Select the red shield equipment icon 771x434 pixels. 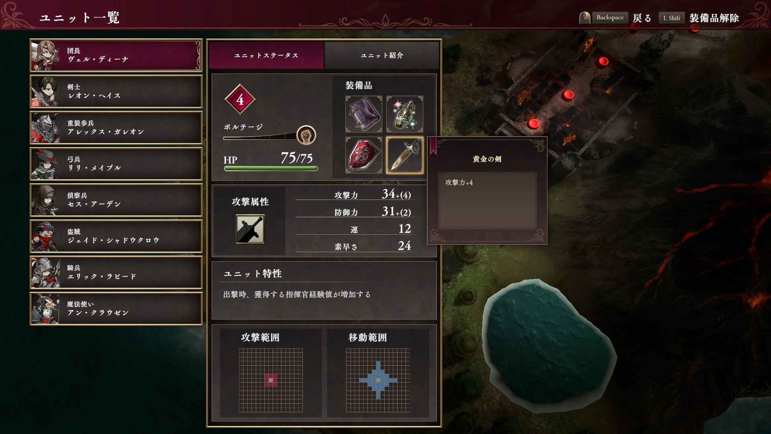(364, 155)
